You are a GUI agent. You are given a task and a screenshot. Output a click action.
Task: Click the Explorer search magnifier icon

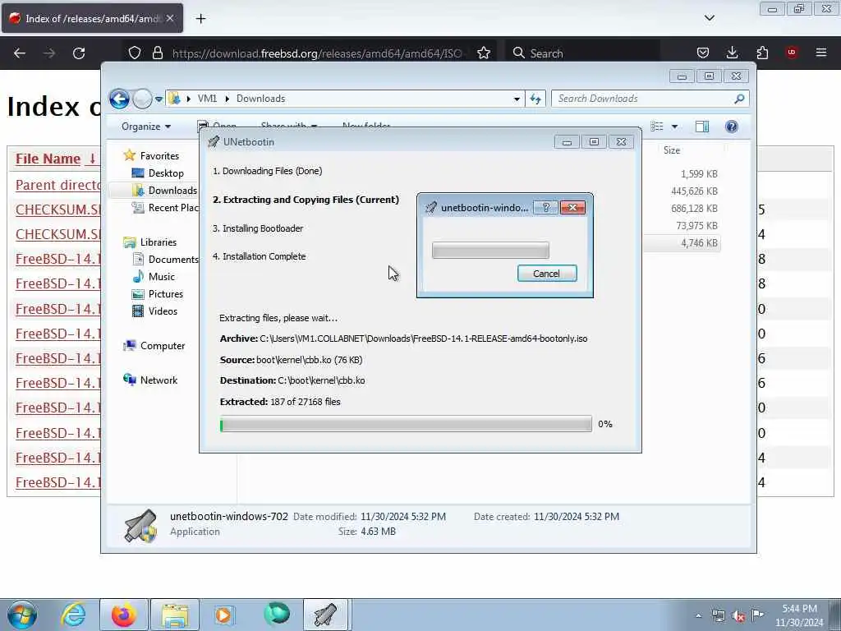[739, 99]
